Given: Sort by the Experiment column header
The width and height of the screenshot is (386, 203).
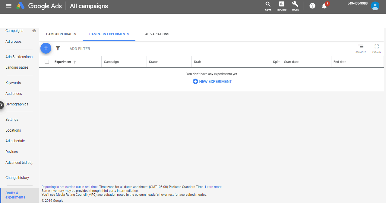Looking at the screenshot, I should pos(63,62).
